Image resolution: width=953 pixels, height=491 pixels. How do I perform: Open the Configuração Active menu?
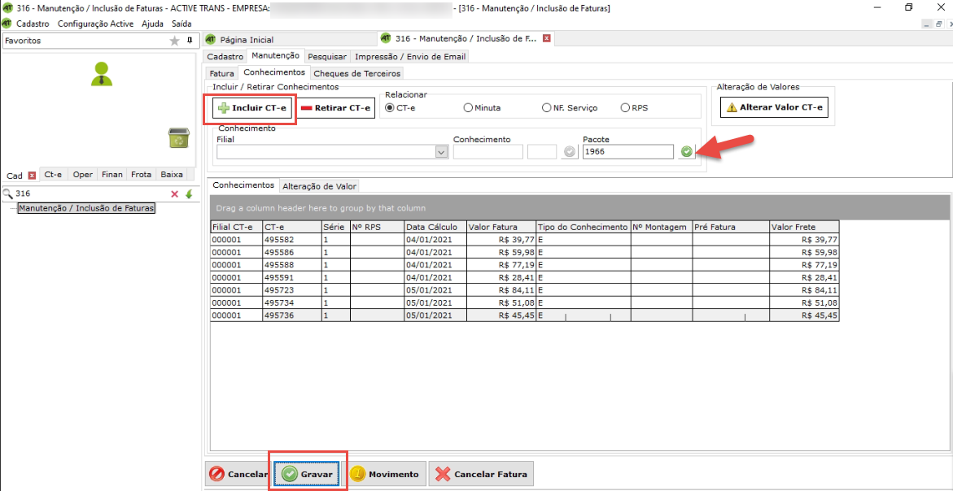point(95,24)
